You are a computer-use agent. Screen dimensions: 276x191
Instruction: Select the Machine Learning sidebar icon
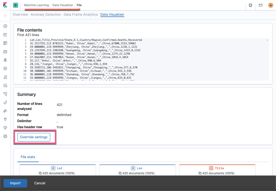point(5,68)
